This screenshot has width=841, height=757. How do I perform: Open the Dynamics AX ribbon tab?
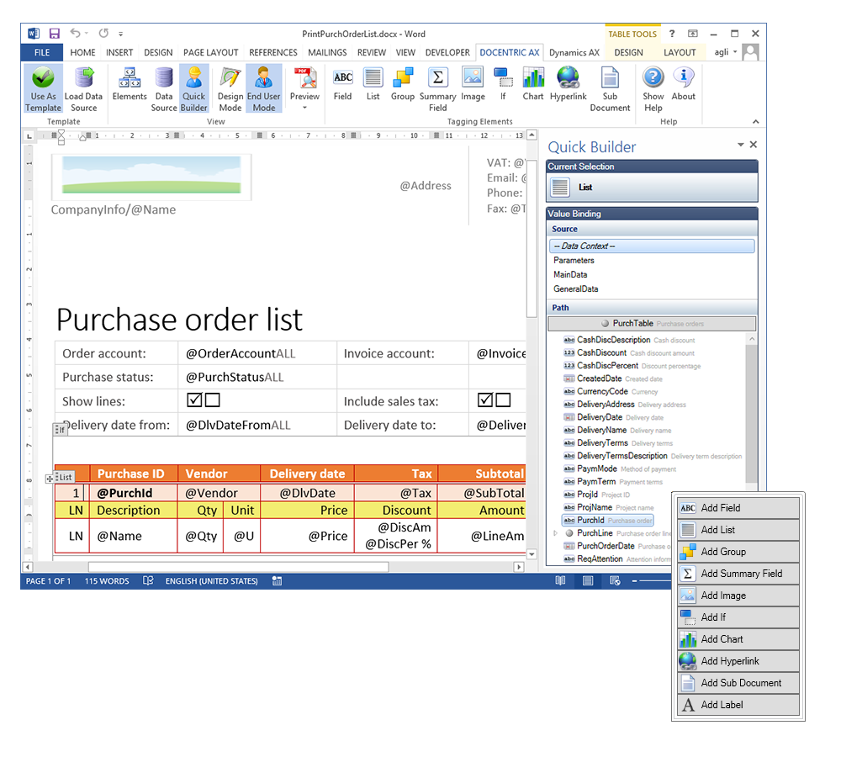tap(574, 53)
